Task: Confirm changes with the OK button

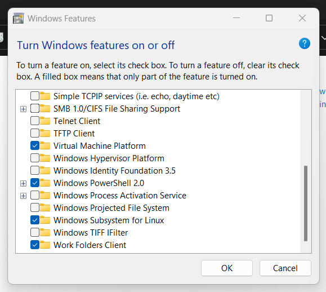Action: tap(227, 268)
